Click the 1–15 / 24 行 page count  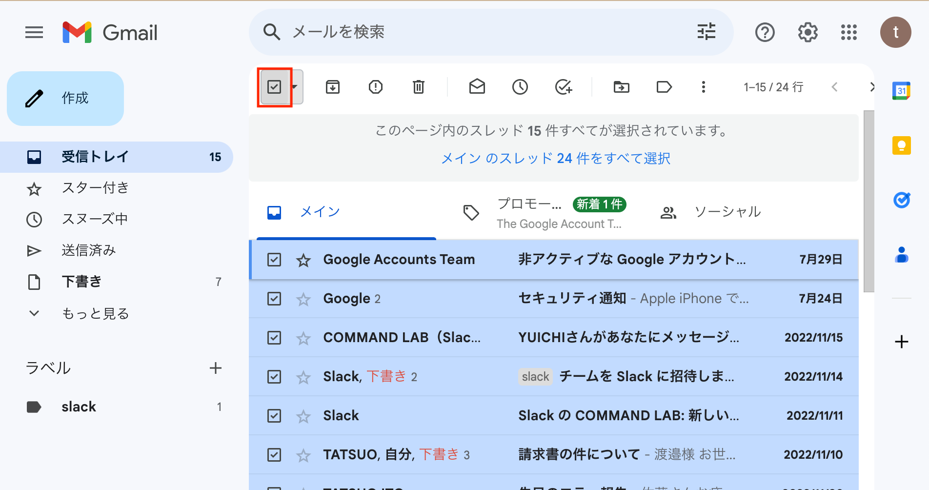point(773,87)
